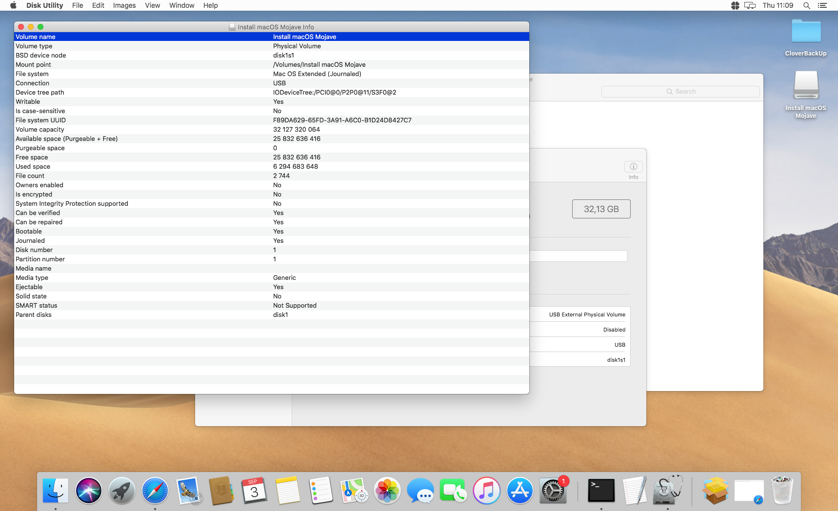The height and width of the screenshot is (511, 838).
Task: Select the Volume type row
Action: 272,46
